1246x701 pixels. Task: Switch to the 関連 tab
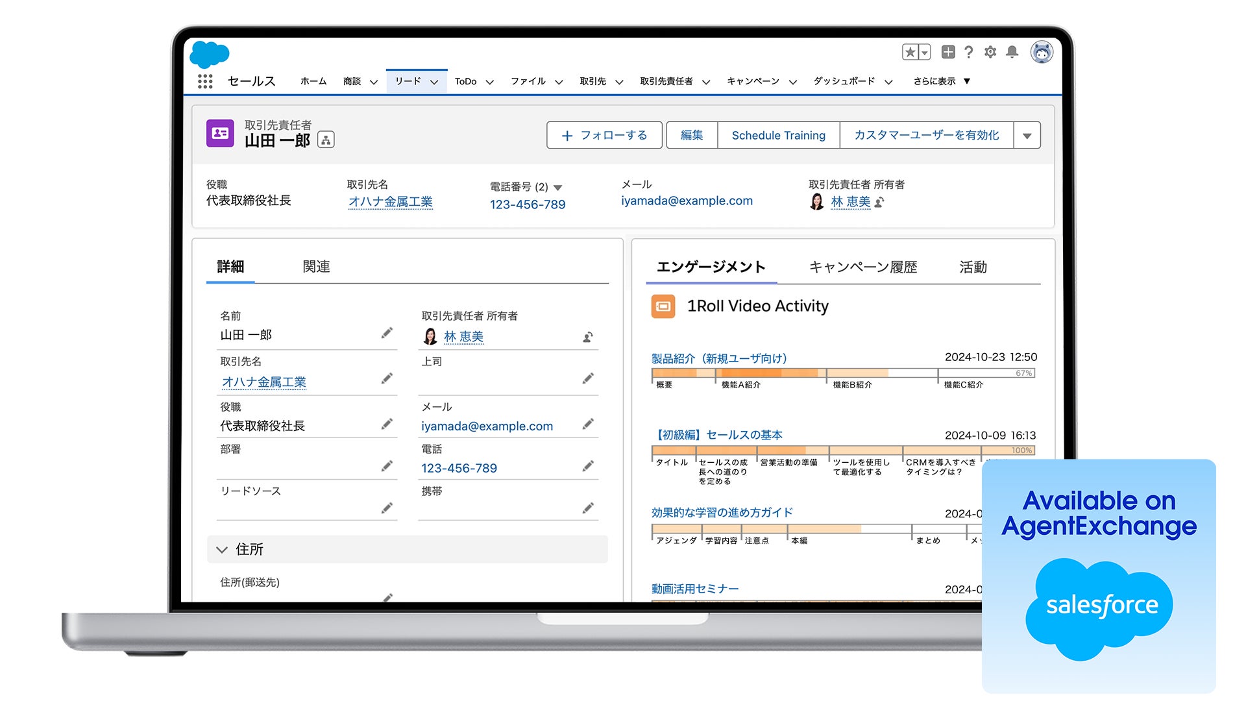pyautogui.click(x=316, y=267)
